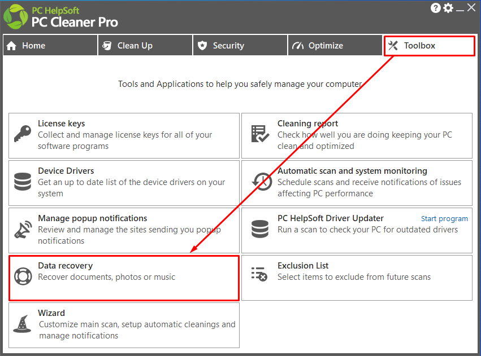
Task: Open the Manage popup notifications title
Action: 92,218
